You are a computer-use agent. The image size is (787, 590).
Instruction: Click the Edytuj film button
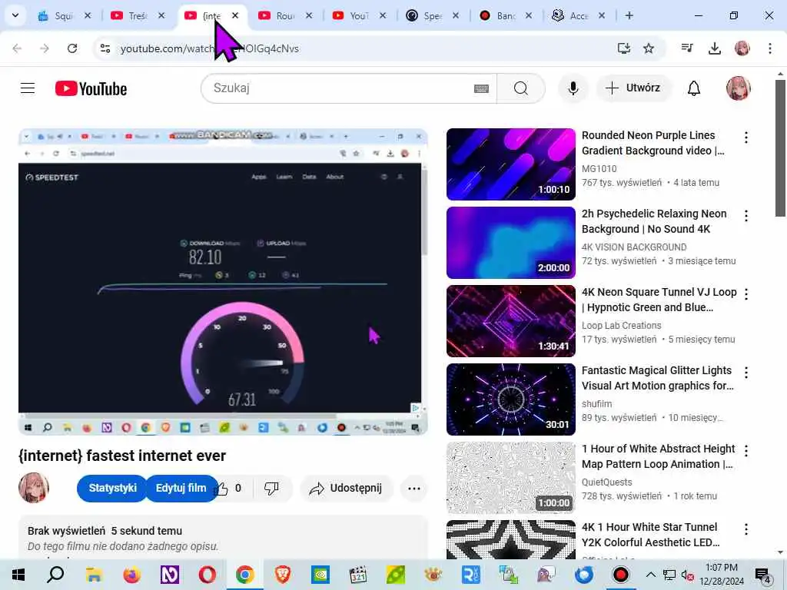181,488
